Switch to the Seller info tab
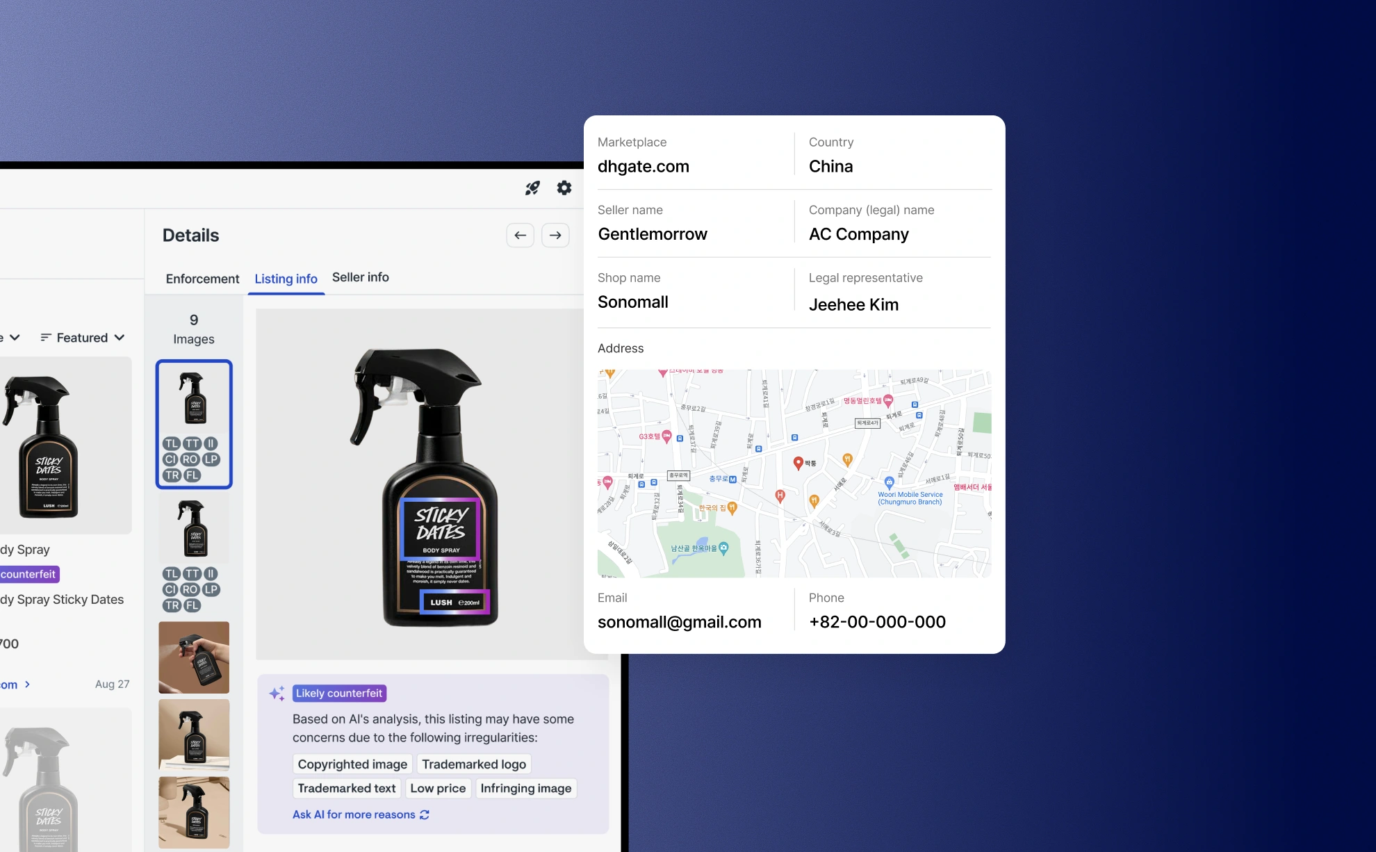Image resolution: width=1376 pixels, height=852 pixels. 361,277
